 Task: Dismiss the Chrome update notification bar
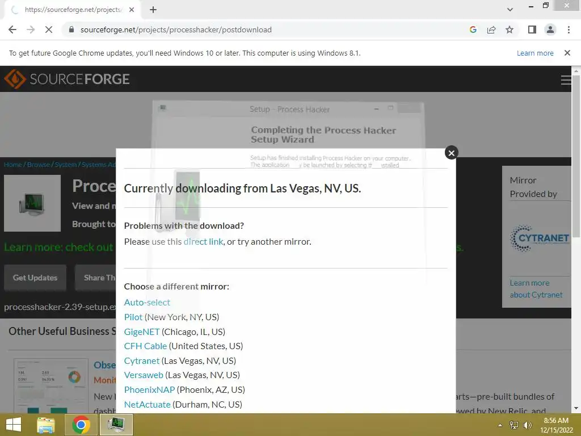(567, 53)
